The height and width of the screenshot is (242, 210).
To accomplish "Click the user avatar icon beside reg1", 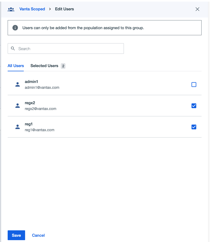I will pyautogui.click(x=17, y=127).
